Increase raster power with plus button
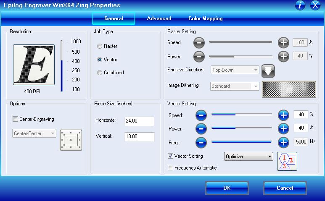The image size is (325, 201). 283,56
